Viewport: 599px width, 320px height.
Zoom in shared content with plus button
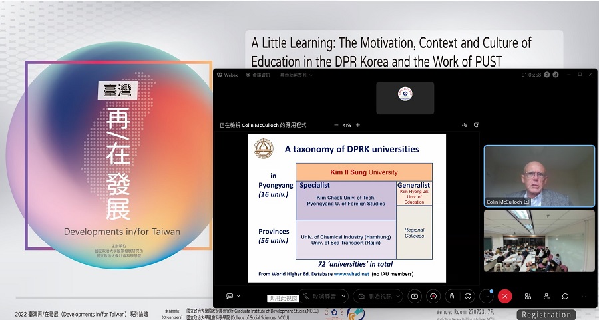coord(358,125)
